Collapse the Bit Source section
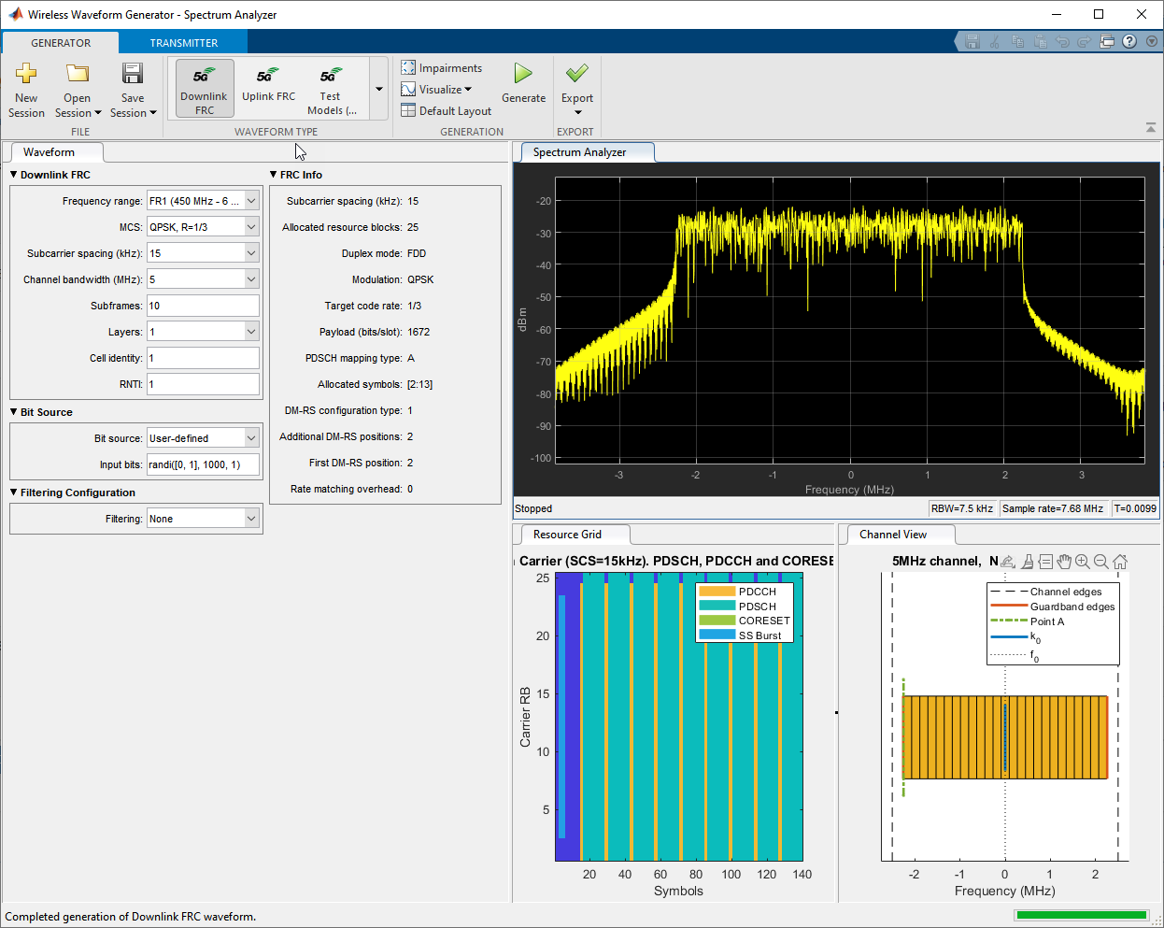1164x928 pixels. click(x=14, y=412)
